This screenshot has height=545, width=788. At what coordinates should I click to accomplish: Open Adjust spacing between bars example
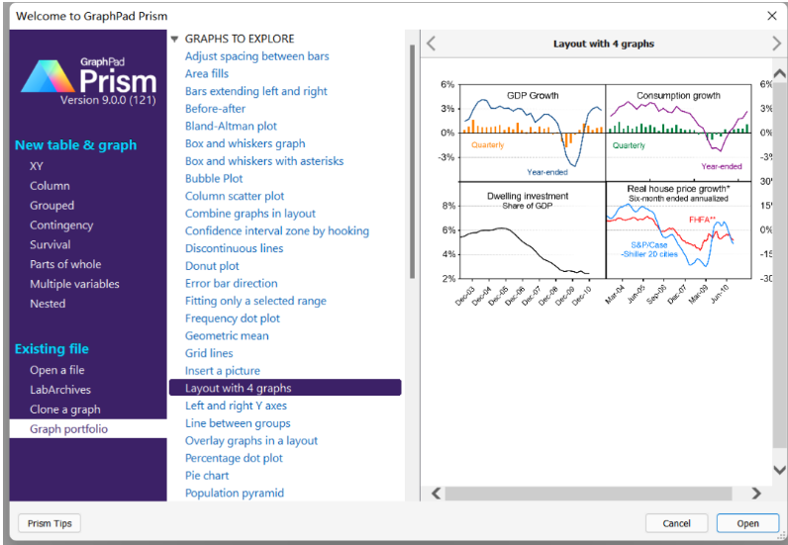click(256, 56)
